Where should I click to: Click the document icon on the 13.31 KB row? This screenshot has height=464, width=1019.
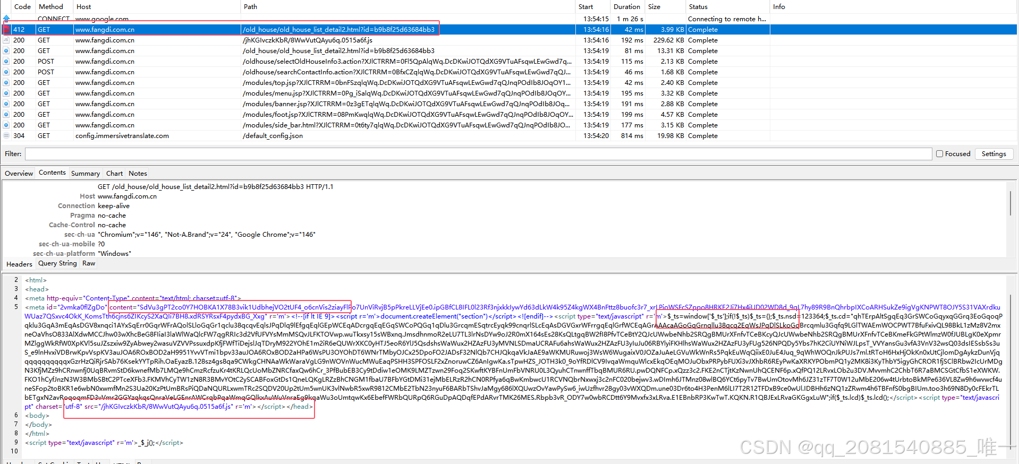(6, 51)
